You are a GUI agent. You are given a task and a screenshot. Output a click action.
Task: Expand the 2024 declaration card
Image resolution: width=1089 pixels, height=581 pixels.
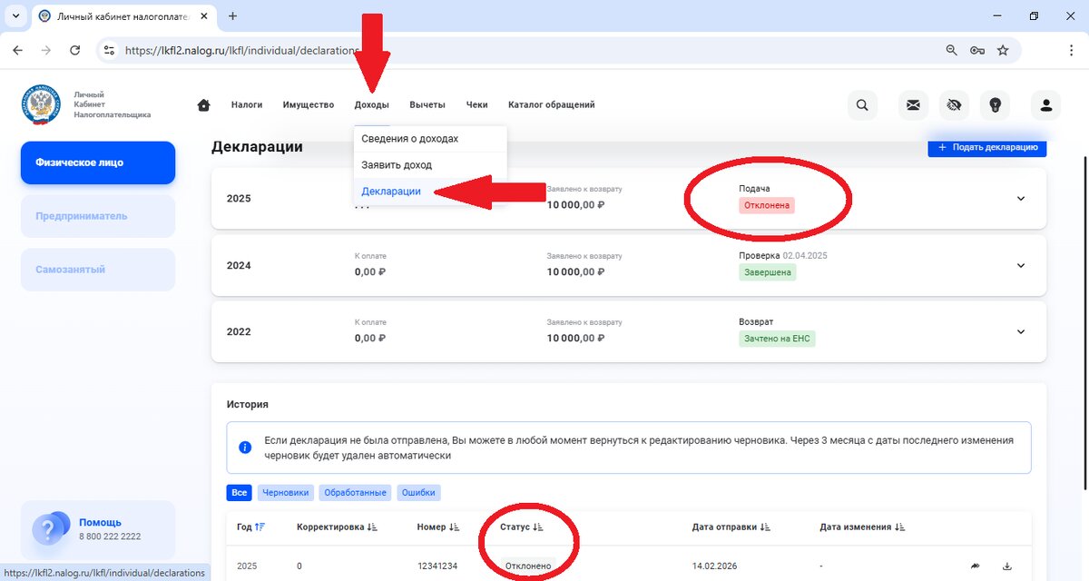[x=1020, y=266]
